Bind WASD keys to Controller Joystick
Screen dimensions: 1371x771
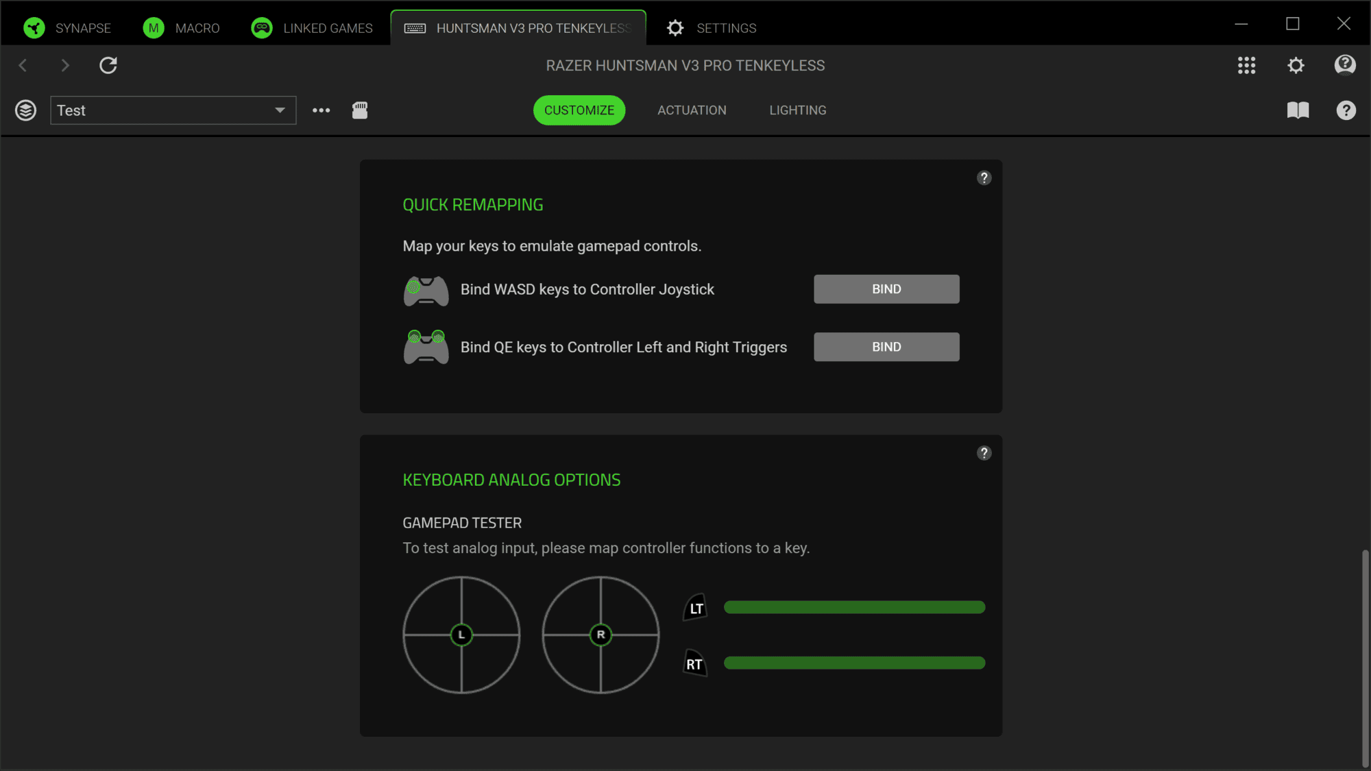coord(886,289)
